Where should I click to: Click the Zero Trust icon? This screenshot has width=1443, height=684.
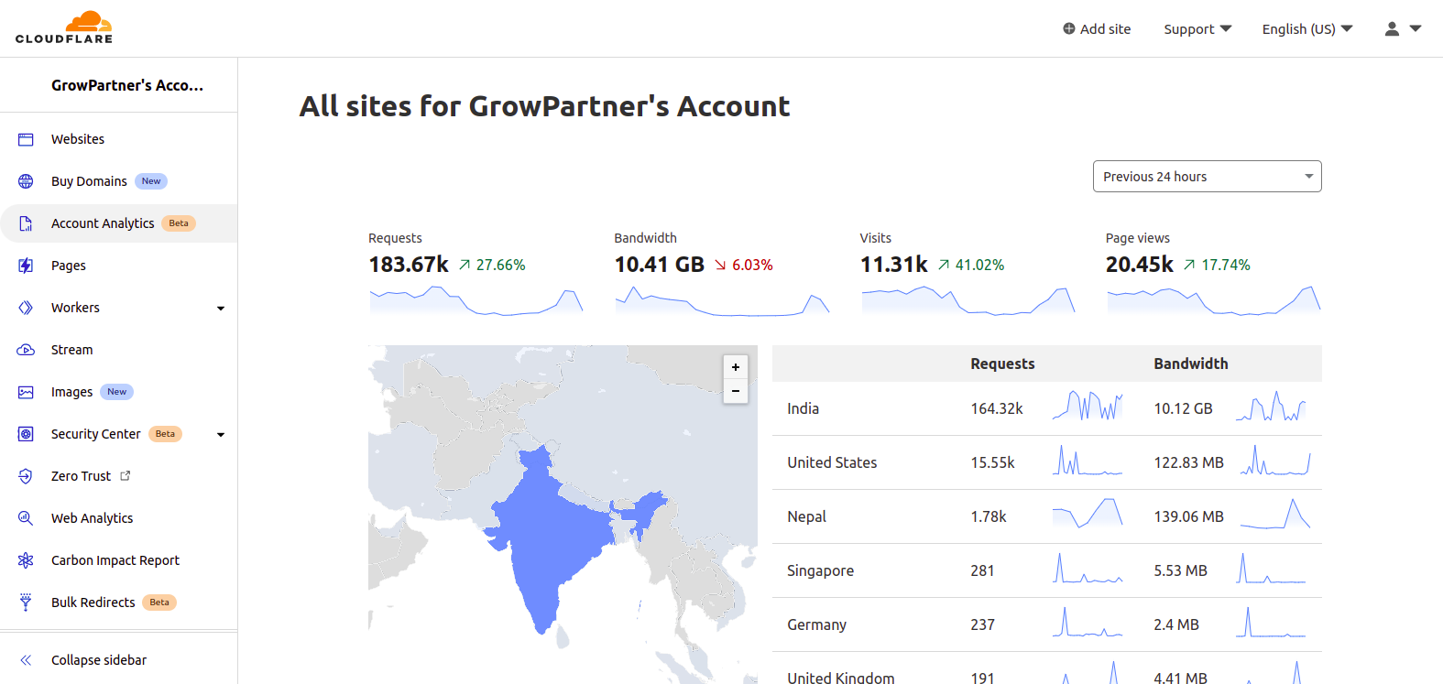coord(26,476)
